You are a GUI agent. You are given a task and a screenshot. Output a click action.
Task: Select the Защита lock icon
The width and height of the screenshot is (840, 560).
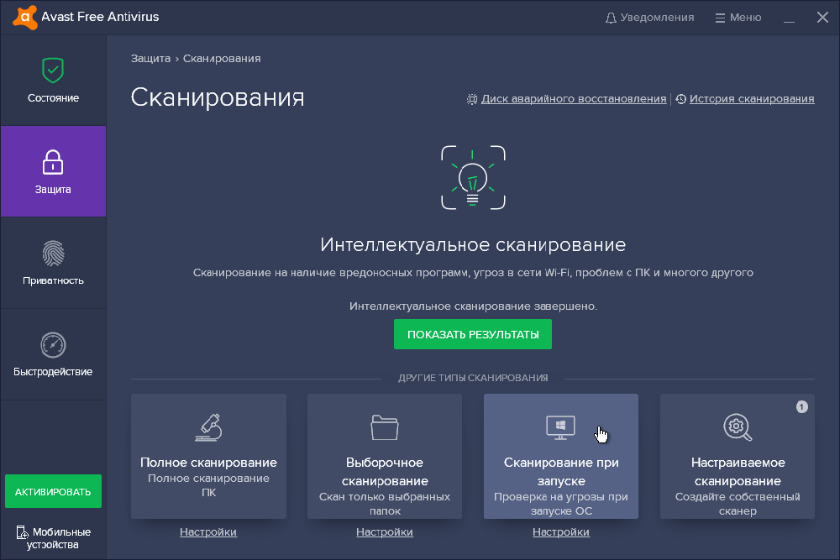[53, 161]
